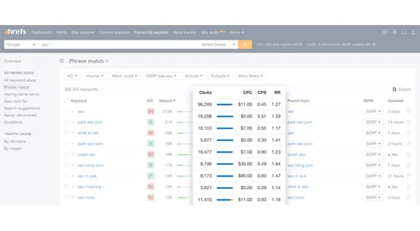The height and width of the screenshot is (231, 420).
Task: Check the seo kang joon row
Action: click(x=66, y=166)
